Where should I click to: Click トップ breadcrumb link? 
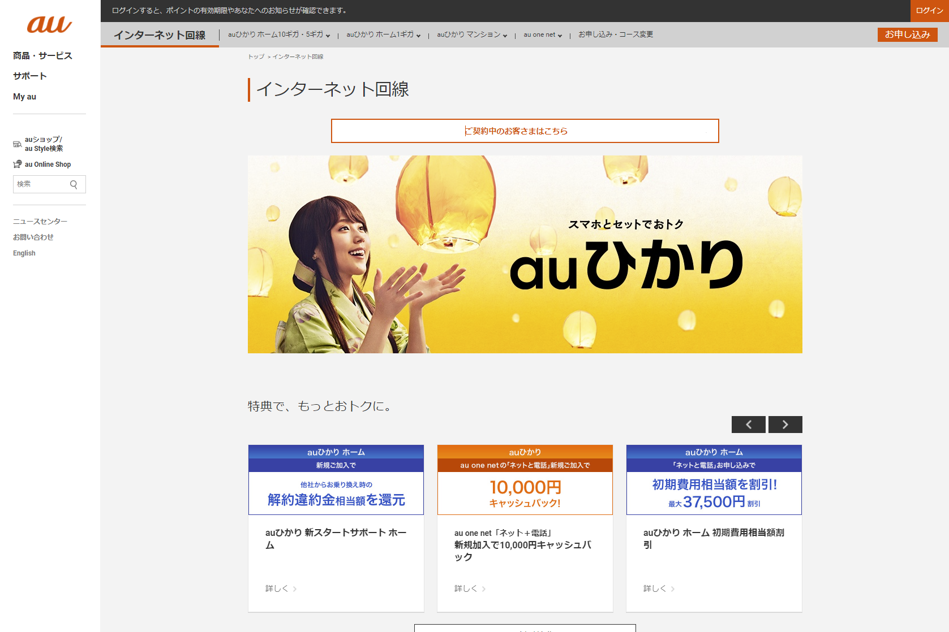coord(256,57)
